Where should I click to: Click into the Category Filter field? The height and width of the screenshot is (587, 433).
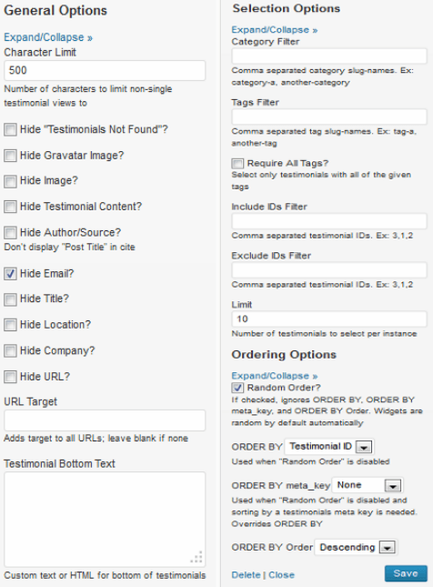329,56
